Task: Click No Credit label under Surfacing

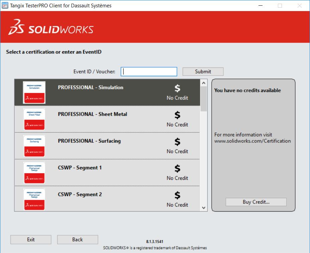Action: point(177,151)
